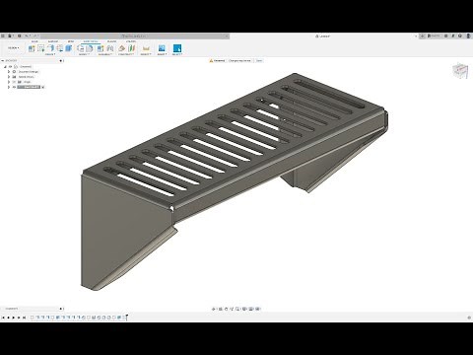Select the New Component tool
This screenshot has height=355, width=473.
pos(101,48)
